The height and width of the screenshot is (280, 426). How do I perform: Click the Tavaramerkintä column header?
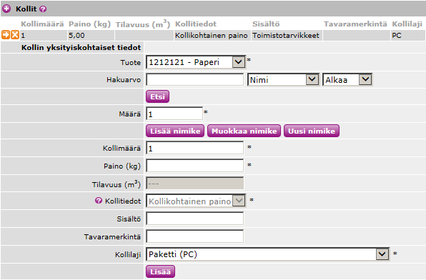355,24
